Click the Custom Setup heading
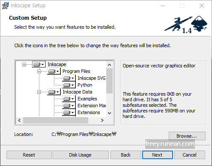This screenshot has width=212, height=166. (28, 18)
